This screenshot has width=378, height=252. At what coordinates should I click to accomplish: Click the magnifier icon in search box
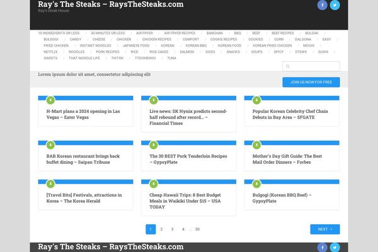coord(288,66)
